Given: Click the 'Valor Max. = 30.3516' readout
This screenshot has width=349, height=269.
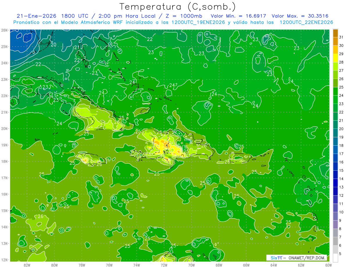Looking at the screenshot, I should (x=300, y=16).
